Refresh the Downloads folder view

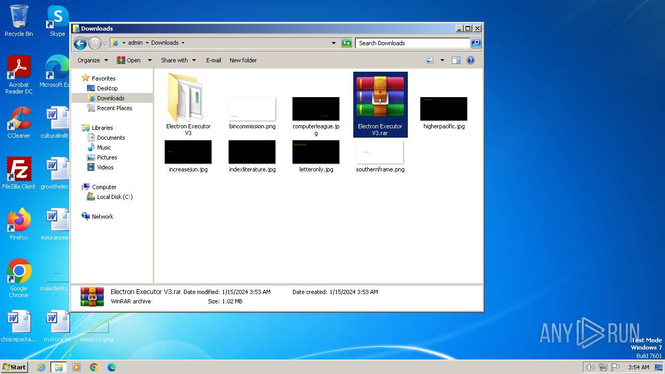tap(347, 43)
